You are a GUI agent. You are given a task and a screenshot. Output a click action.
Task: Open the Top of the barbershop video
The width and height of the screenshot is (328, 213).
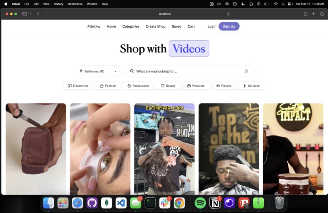(229, 149)
